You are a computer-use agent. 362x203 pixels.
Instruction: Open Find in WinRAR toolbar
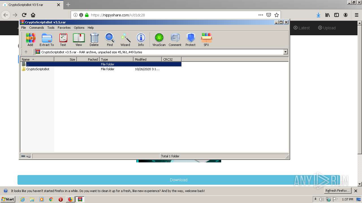click(110, 39)
